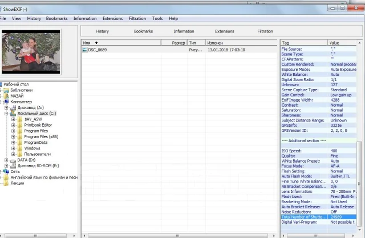Select Английский язык по фильмам folder

tap(44, 178)
